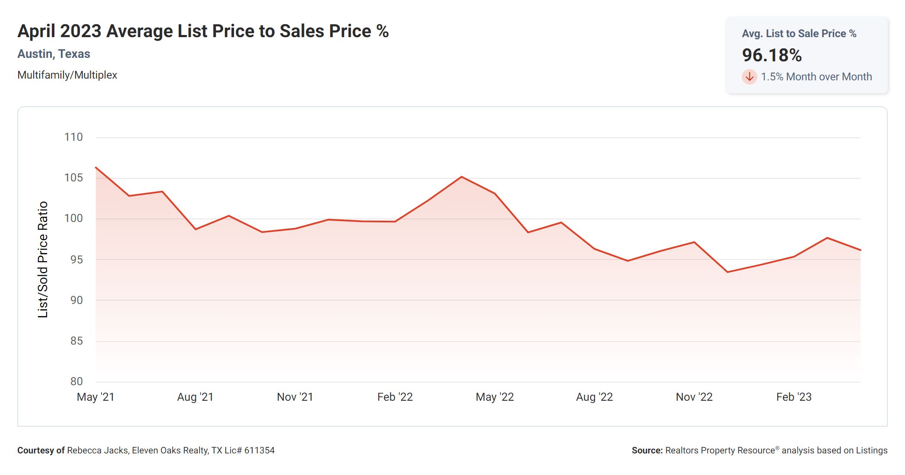Select the Nov '21 axis label
The image size is (905, 475).
point(295,397)
